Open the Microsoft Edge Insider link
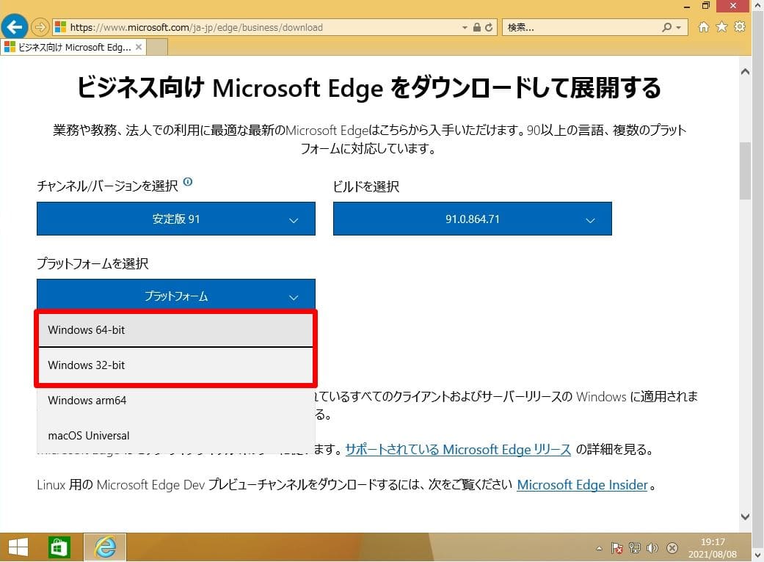 (x=582, y=485)
